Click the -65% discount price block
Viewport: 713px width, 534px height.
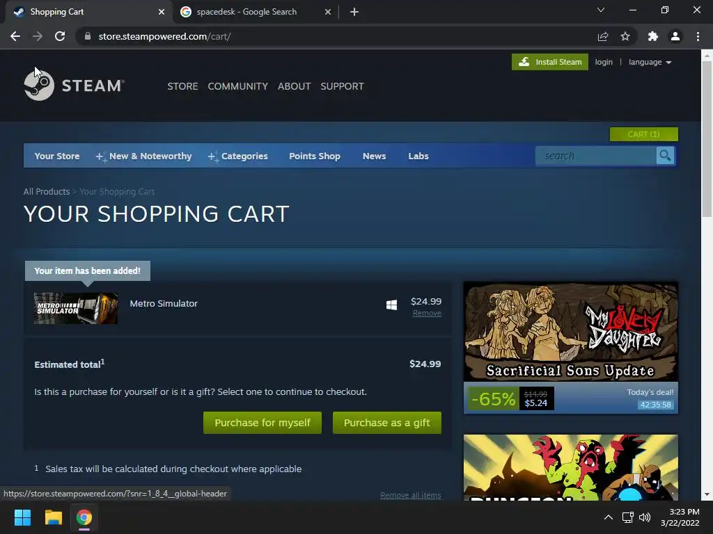click(510, 398)
